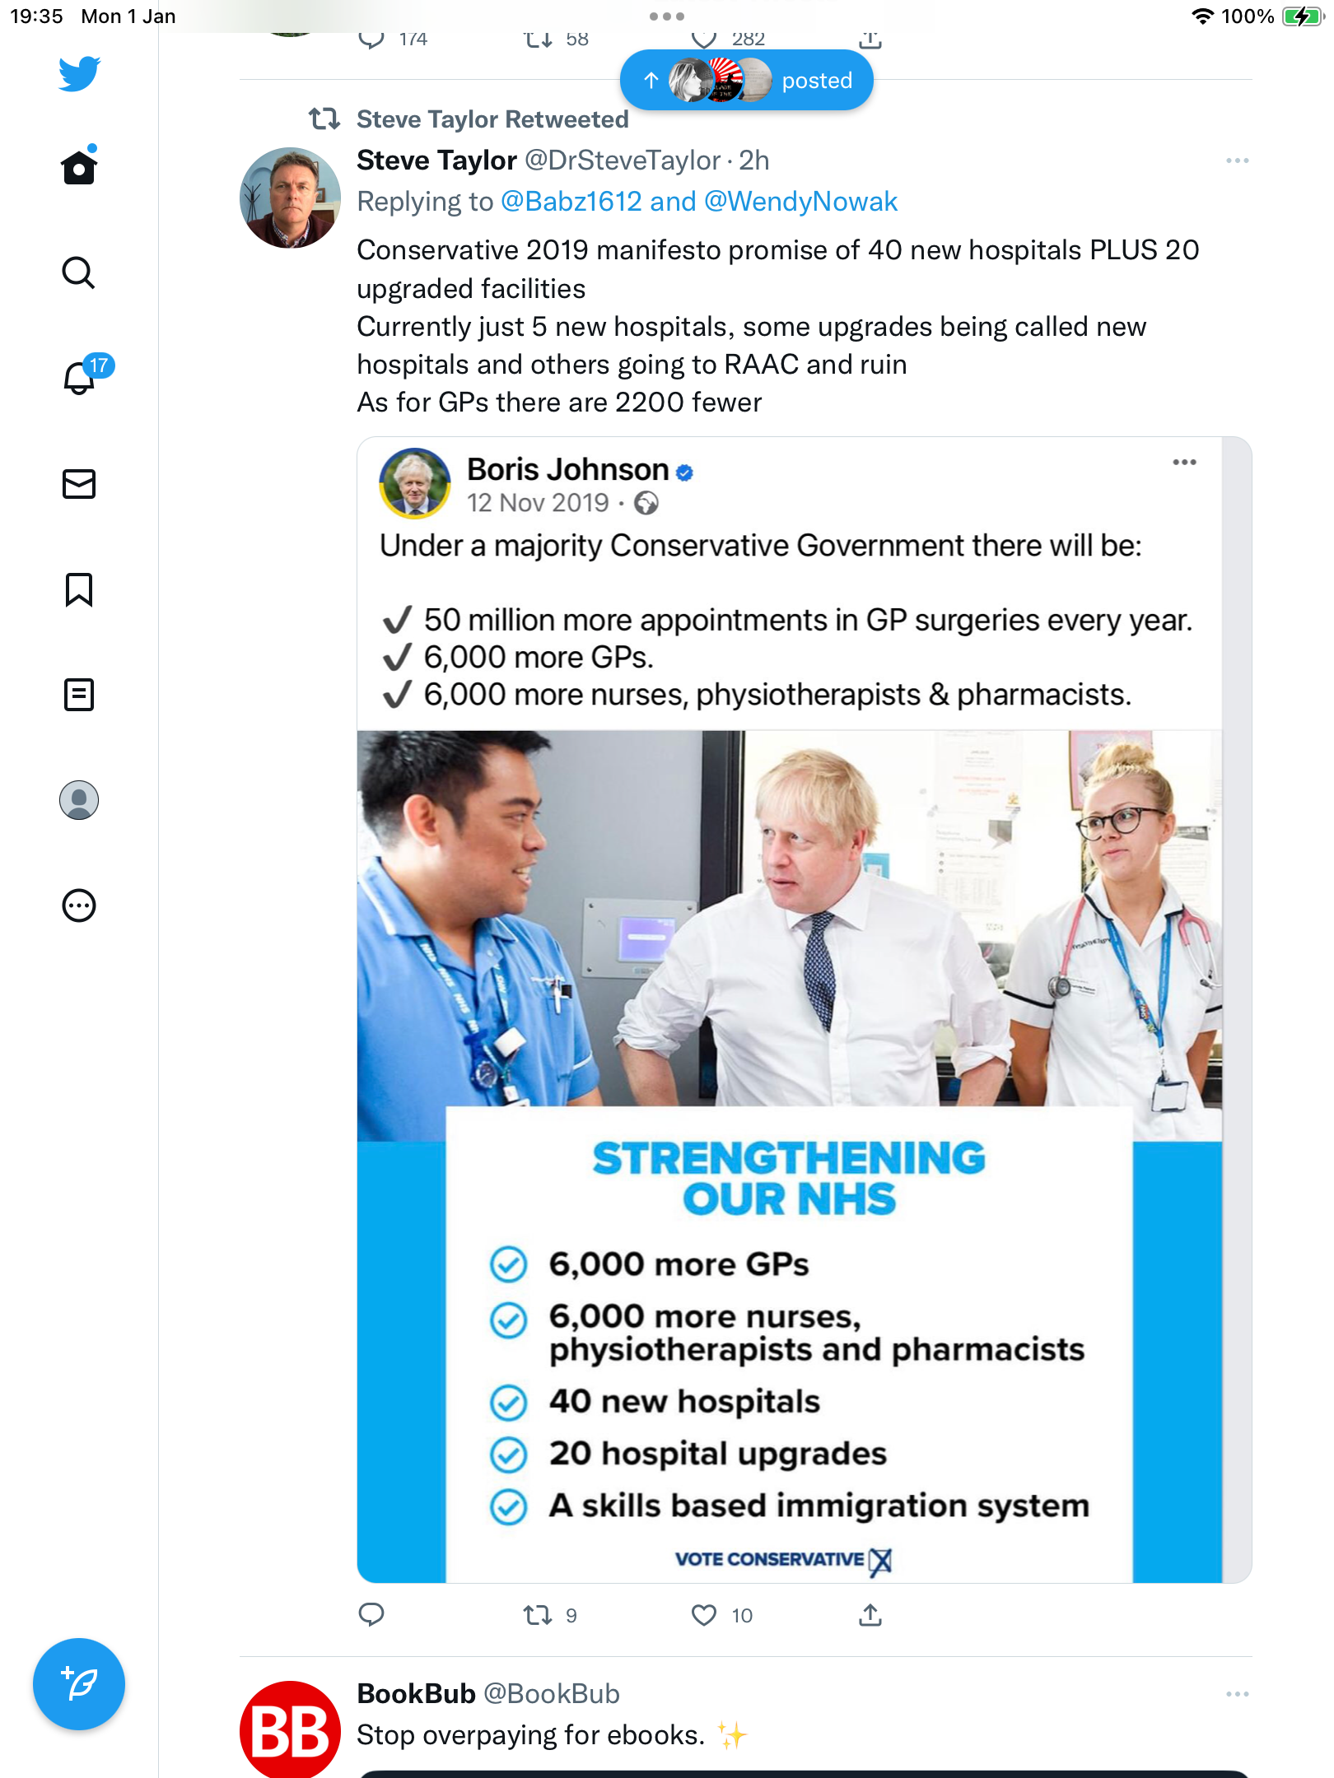The image size is (1334, 1778).
Task: Open Lists icon in sidebar
Action: coord(79,695)
